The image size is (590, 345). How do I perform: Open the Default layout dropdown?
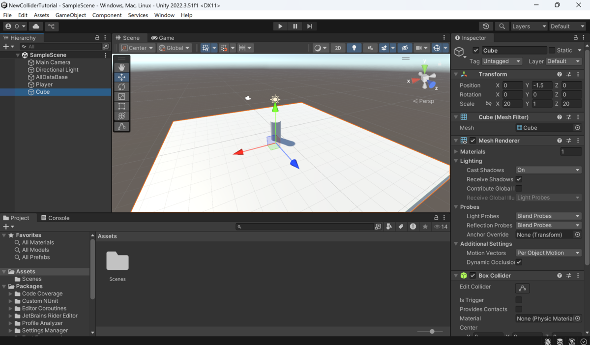point(567,26)
